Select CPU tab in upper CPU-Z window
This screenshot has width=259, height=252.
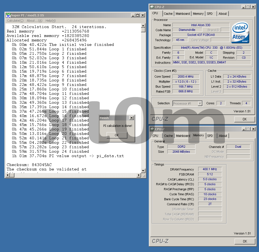pos(155,13)
